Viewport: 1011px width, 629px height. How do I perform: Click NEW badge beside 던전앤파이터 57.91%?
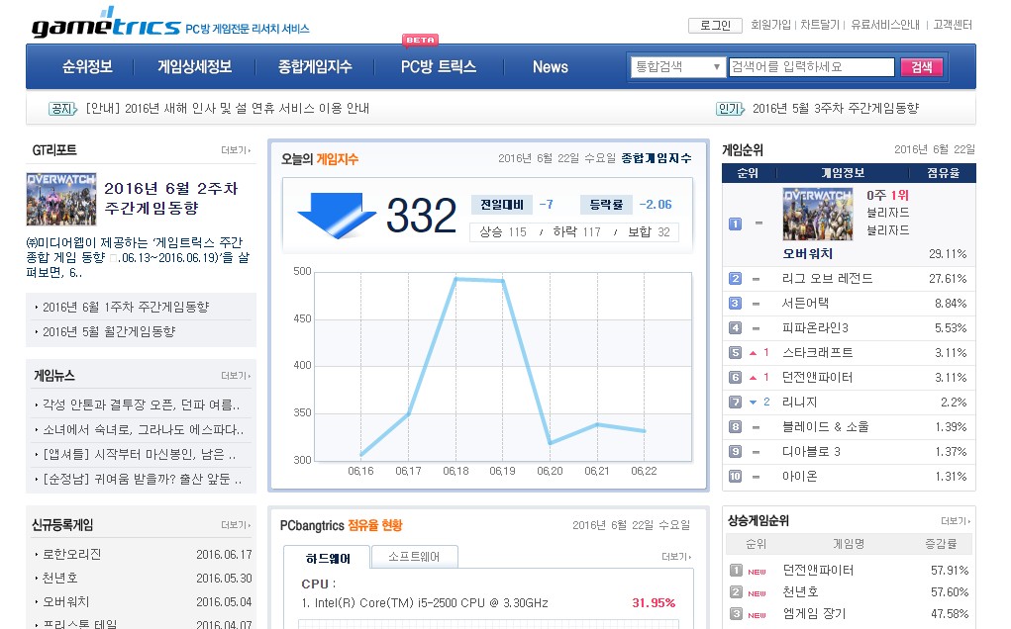click(x=757, y=572)
